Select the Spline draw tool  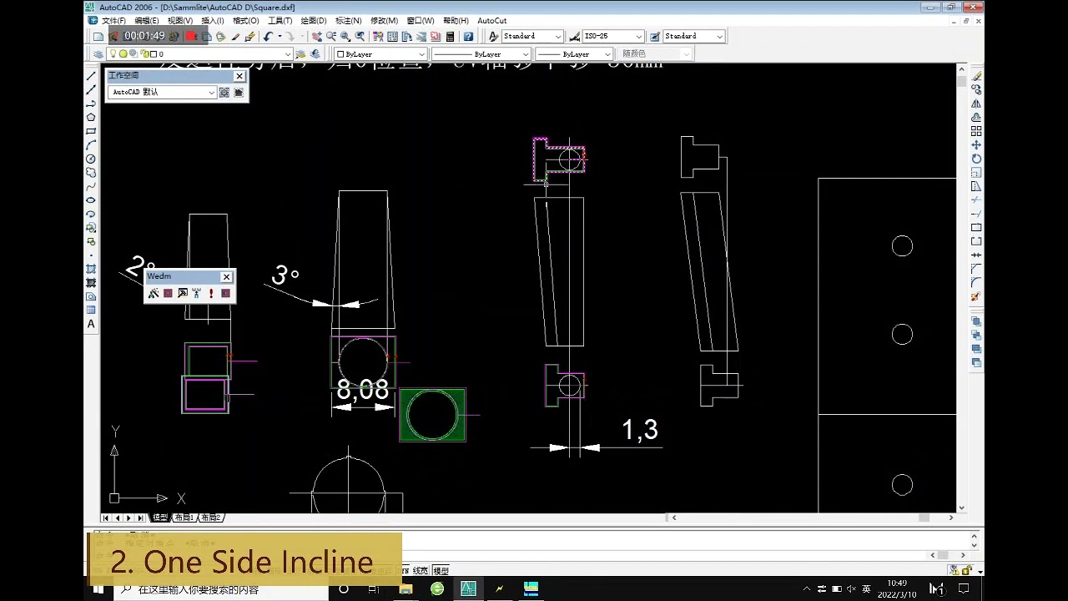pos(91,186)
